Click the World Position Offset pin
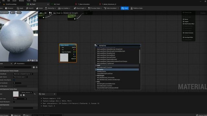The width and height of the screenshot is (207, 116). tap(183, 24)
